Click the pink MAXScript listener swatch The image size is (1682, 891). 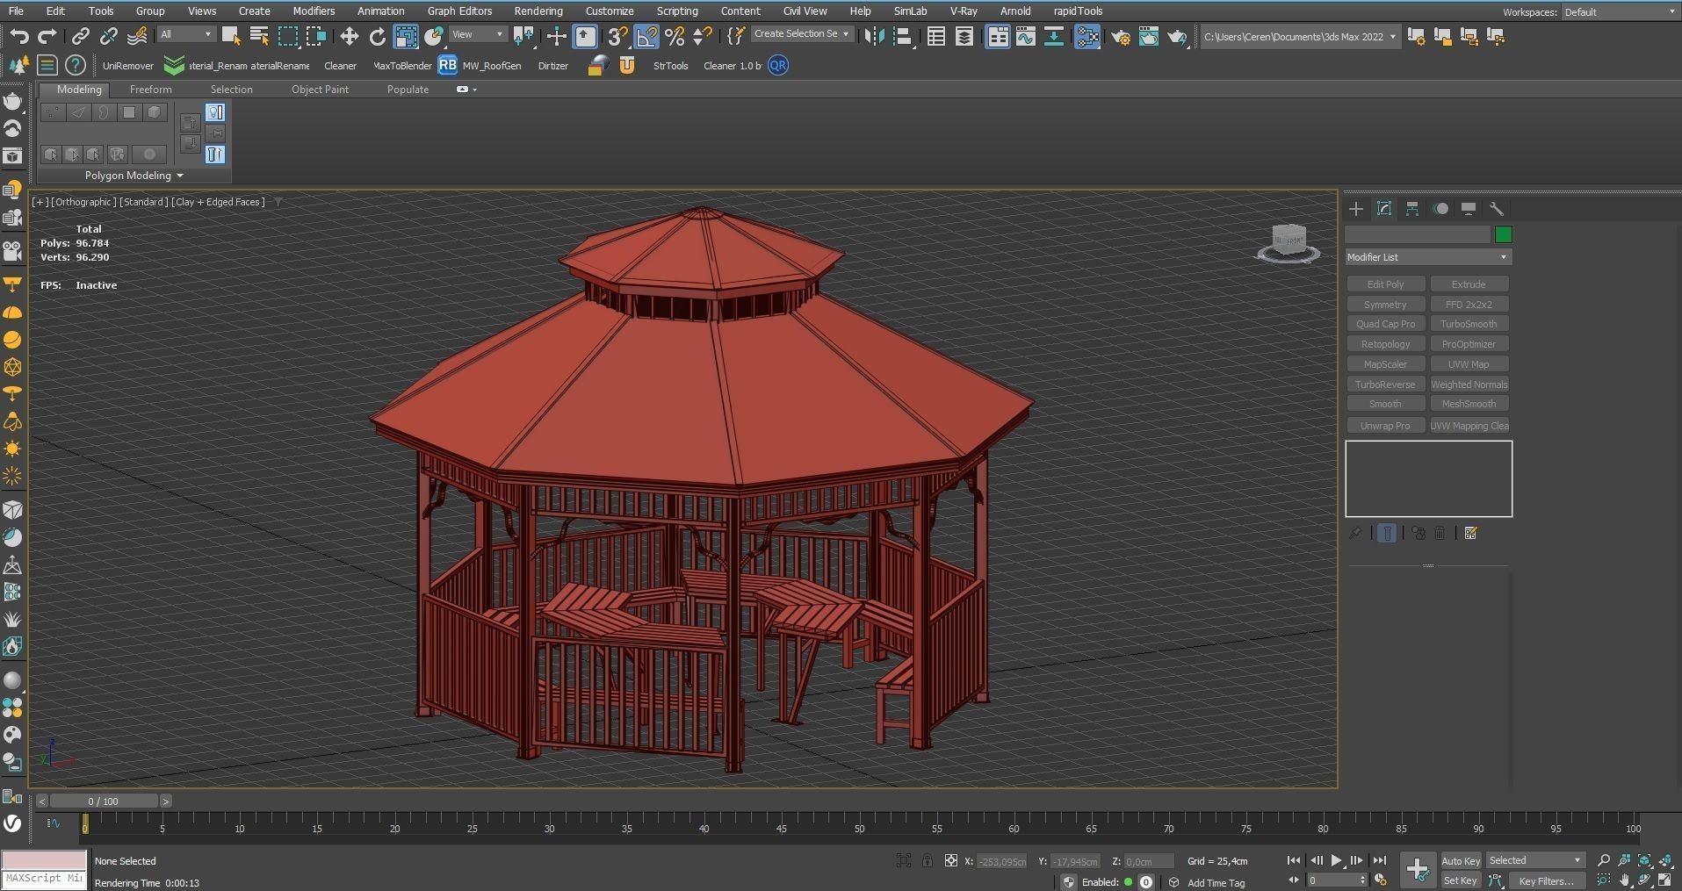44,859
